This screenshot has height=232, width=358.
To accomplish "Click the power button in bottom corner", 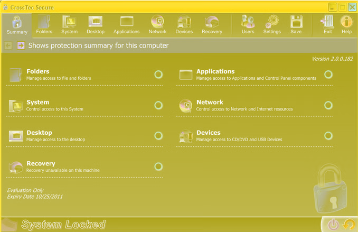I will tap(333, 224).
